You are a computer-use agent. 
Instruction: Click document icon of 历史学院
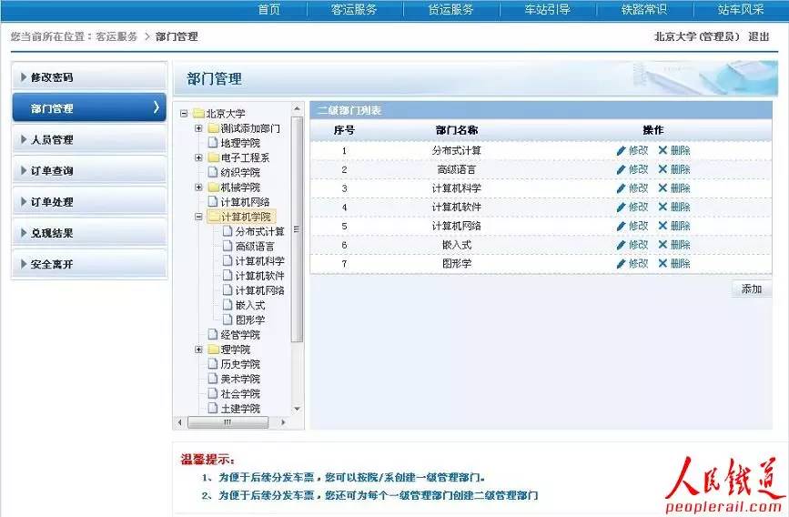coord(213,364)
